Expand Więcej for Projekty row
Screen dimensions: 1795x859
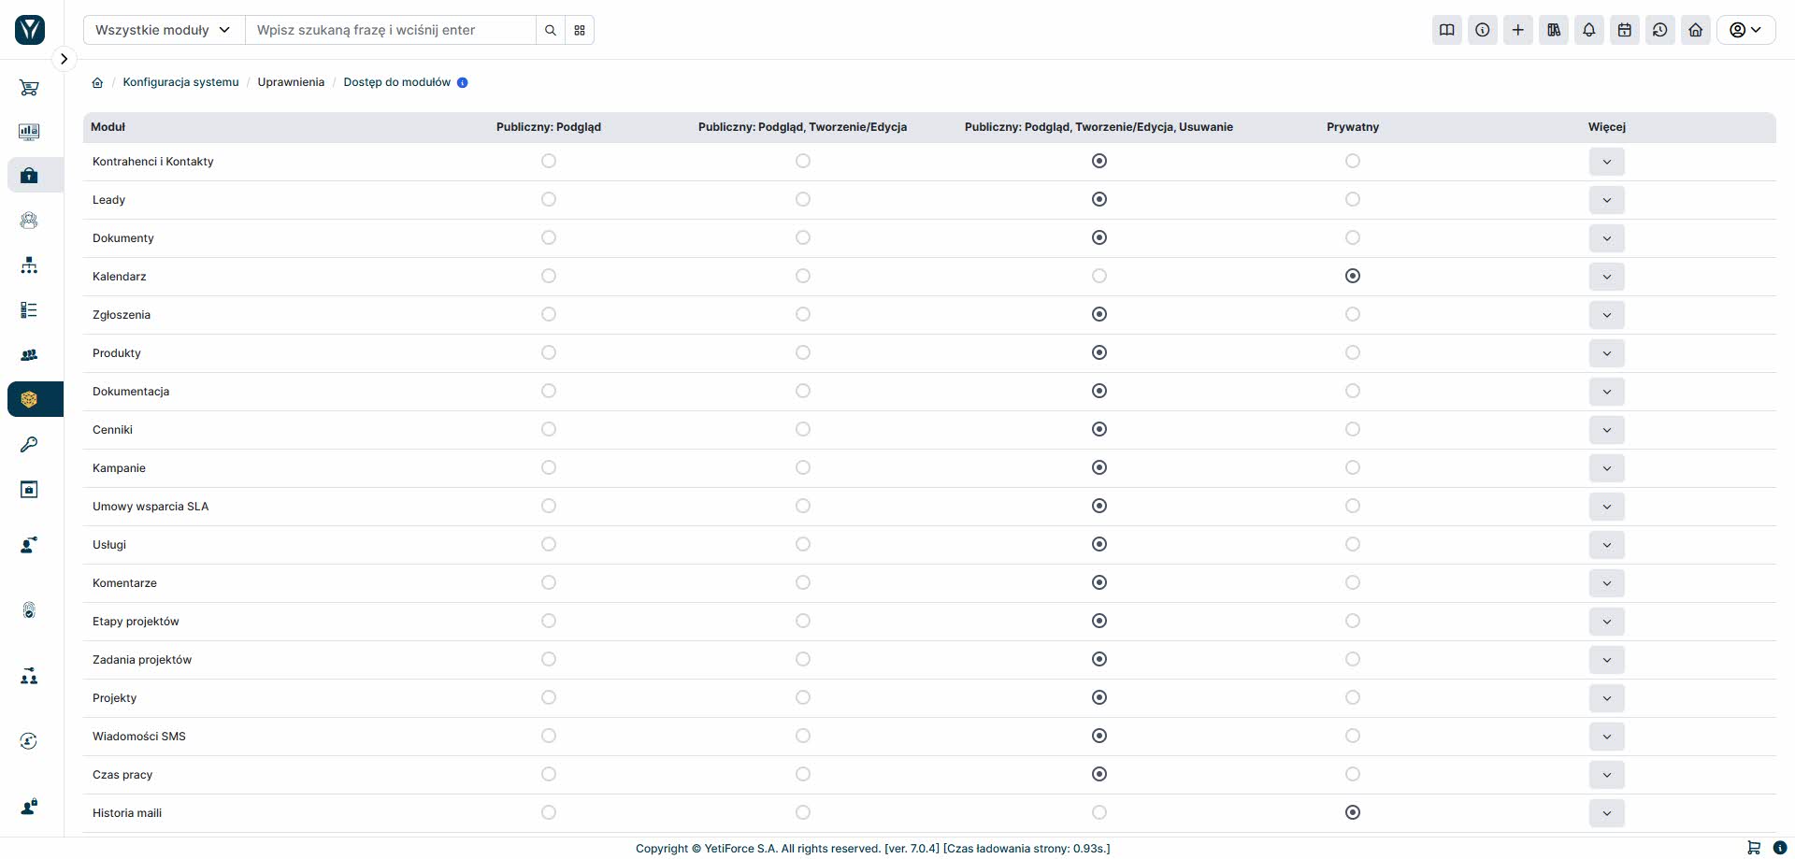coord(1607,698)
